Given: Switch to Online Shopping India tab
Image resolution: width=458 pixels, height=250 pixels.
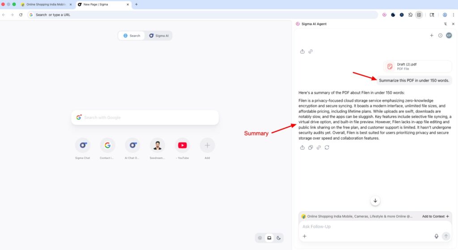Looking at the screenshot, I should pyautogui.click(x=46, y=4).
